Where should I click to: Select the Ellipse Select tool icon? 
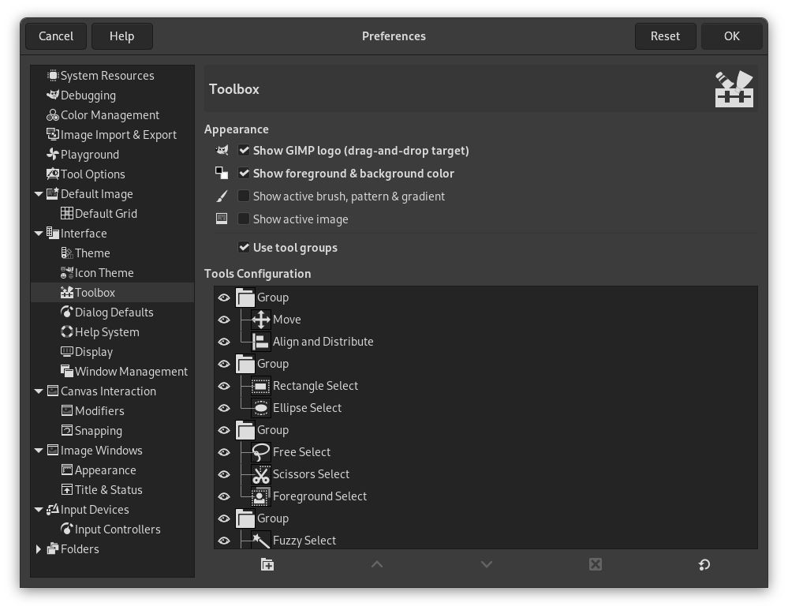pyautogui.click(x=260, y=407)
